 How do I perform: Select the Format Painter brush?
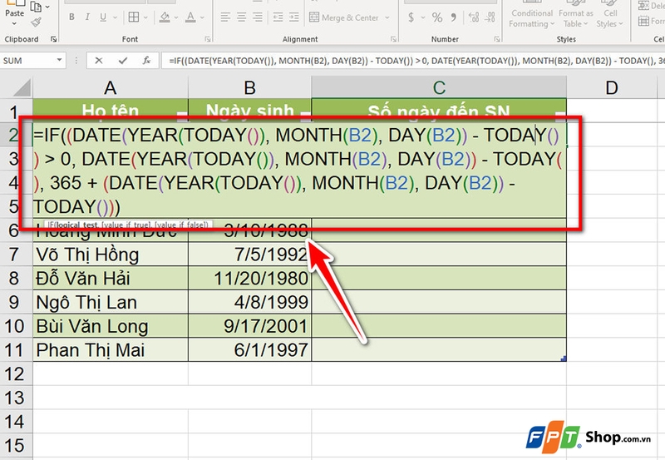[x=37, y=22]
